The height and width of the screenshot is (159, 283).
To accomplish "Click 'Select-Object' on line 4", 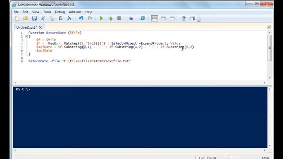I will (124, 43).
